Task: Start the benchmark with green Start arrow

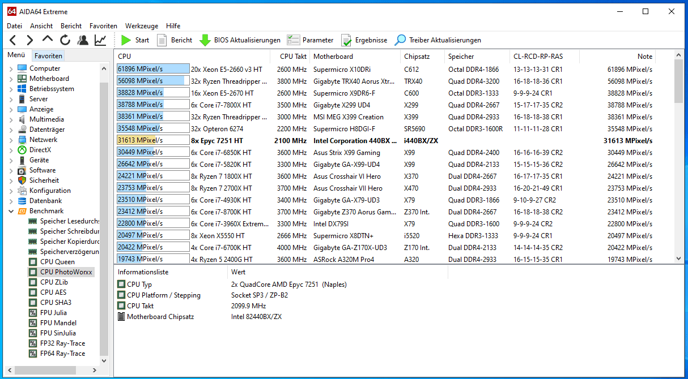Action: click(135, 40)
